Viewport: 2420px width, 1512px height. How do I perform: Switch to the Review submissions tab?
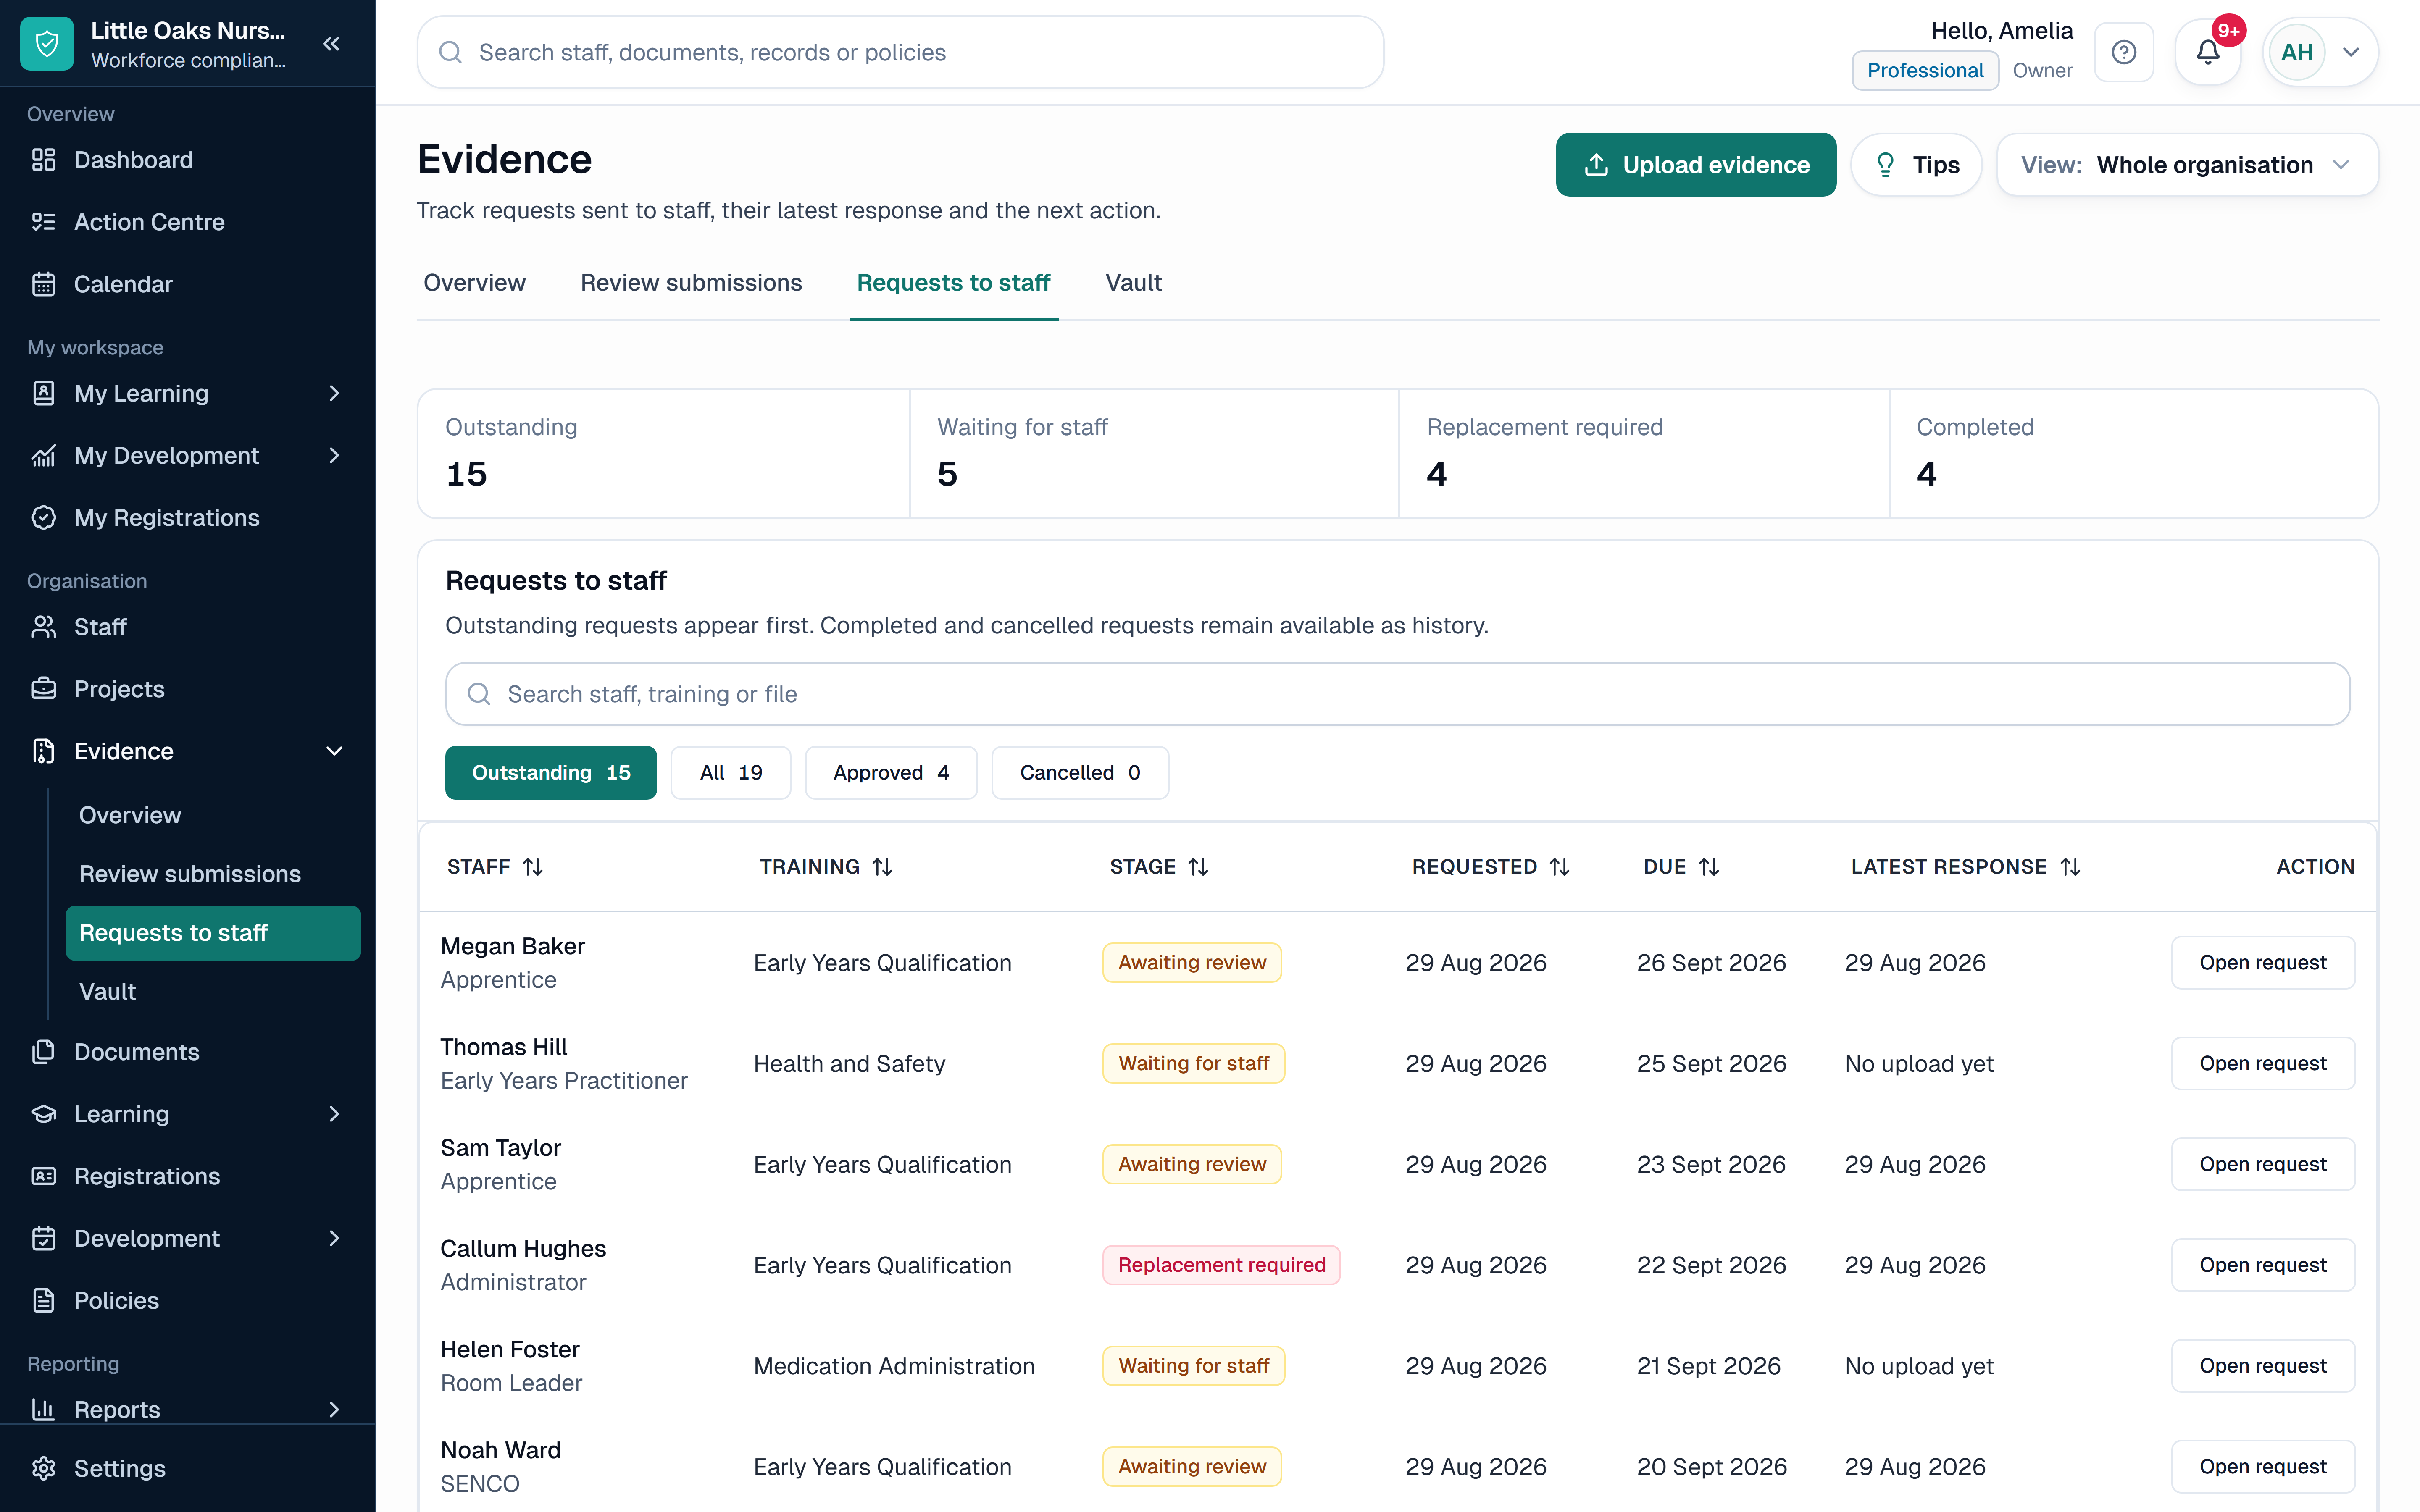pyautogui.click(x=691, y=283)
